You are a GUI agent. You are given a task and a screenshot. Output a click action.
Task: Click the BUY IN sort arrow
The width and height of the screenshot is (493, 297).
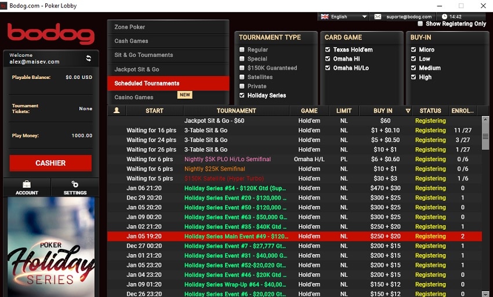tap(408, 111)
